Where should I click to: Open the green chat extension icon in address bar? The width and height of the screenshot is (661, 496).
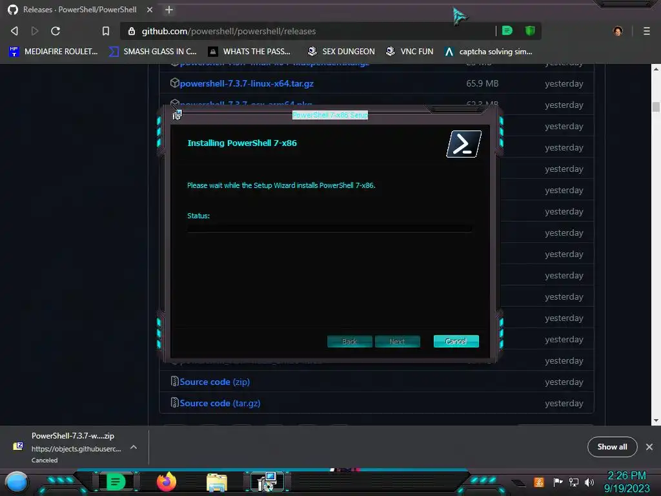coord(507,30)
